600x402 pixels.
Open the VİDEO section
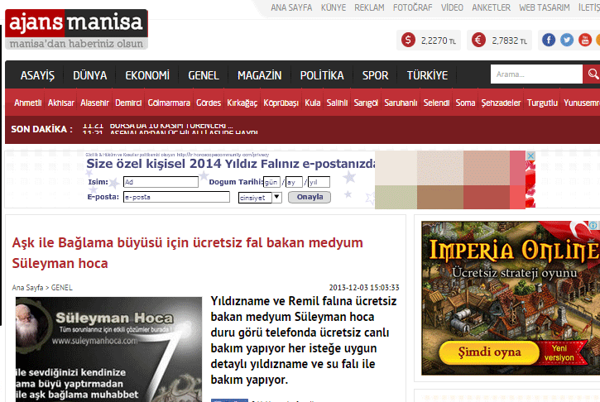452,7
